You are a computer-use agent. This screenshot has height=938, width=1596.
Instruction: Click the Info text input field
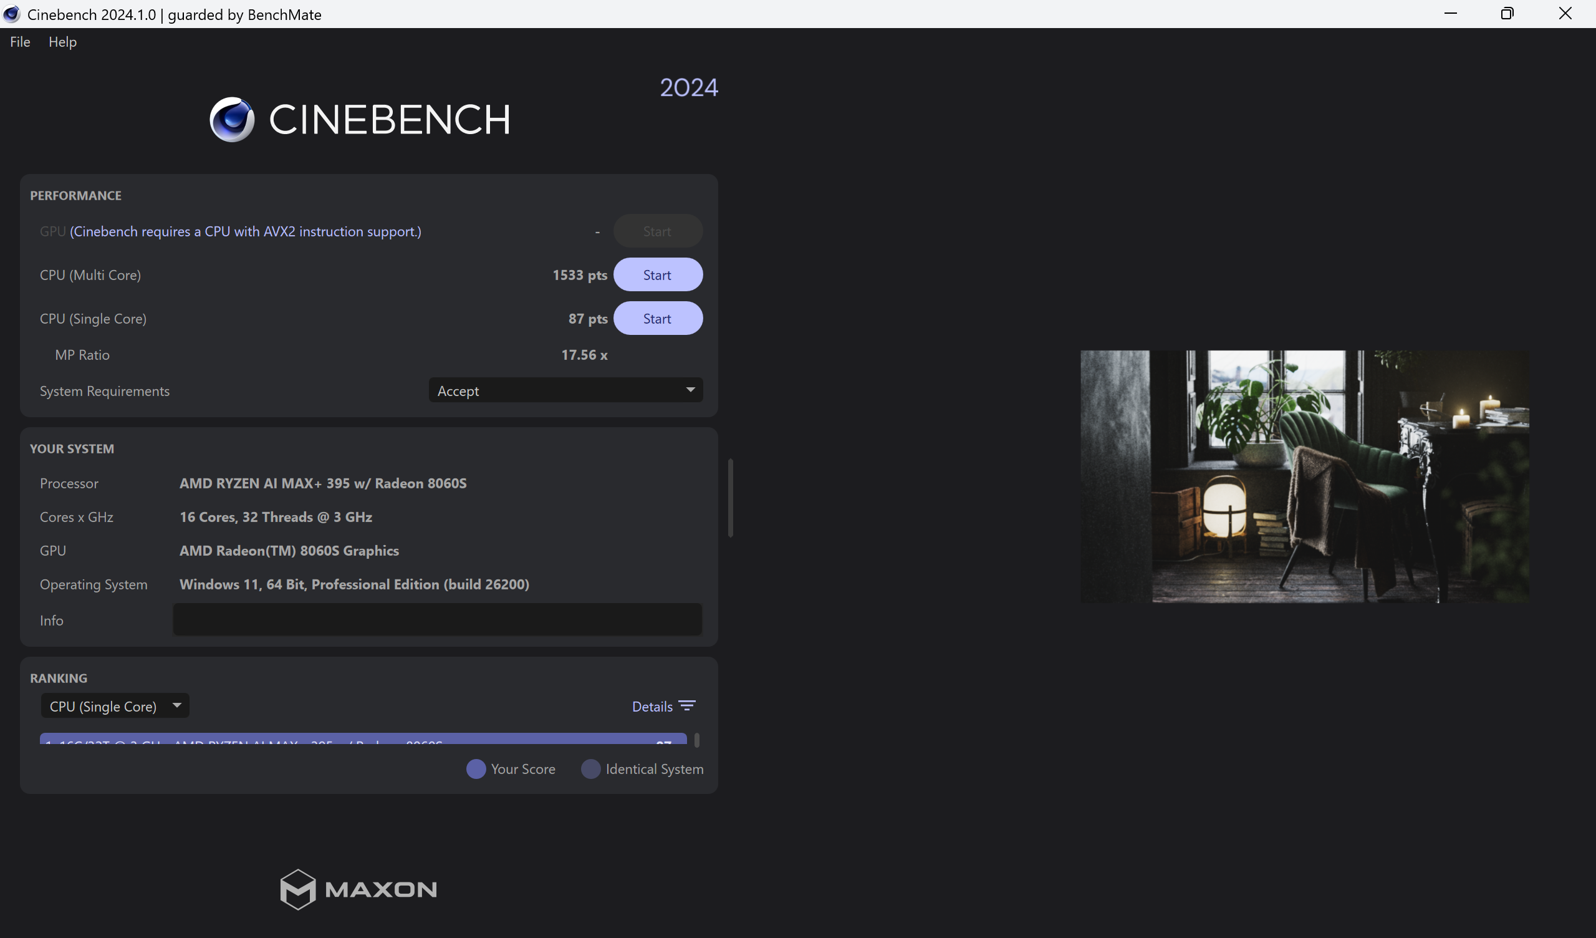coord(437,620)
